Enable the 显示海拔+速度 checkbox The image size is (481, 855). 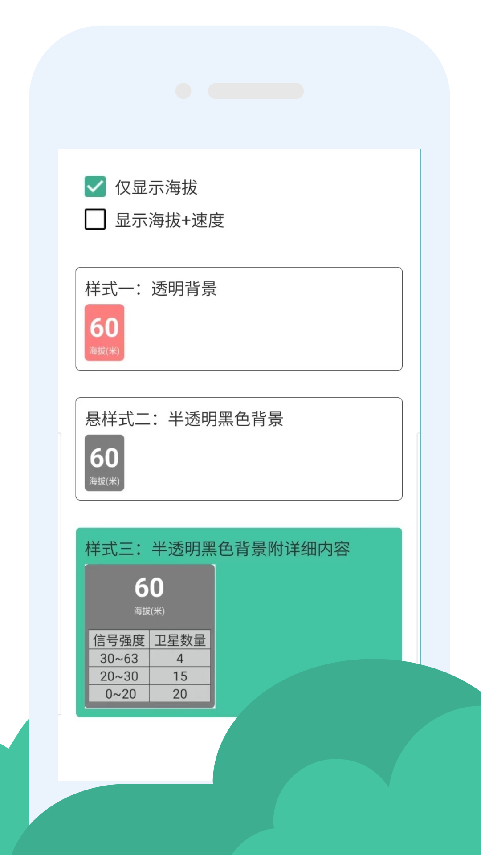94,220
